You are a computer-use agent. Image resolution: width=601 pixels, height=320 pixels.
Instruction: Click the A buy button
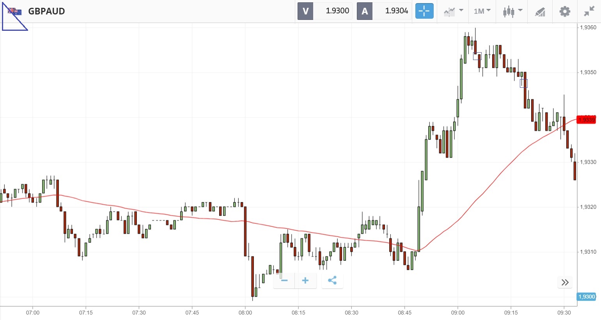click(x=365, y=11)
